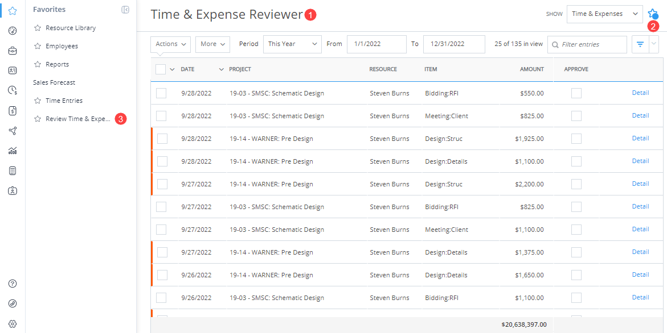Click the star next to Time Entries
667x333 pixels.
click(38, 101)
